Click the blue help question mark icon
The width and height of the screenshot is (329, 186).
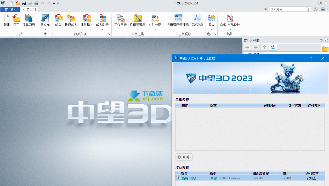click(x=323, y=9)
